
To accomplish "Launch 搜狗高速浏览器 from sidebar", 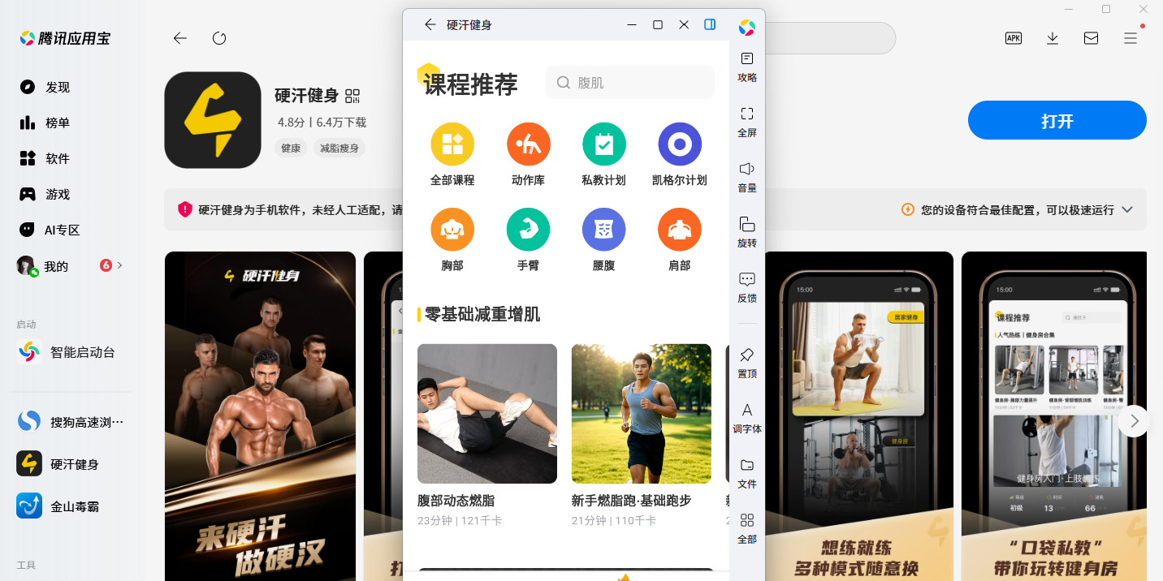I will [x=71, y=422].
